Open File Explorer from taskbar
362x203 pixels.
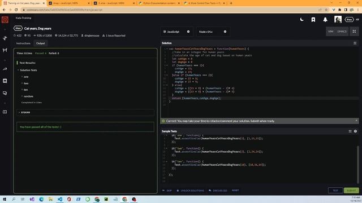[50, 199]
